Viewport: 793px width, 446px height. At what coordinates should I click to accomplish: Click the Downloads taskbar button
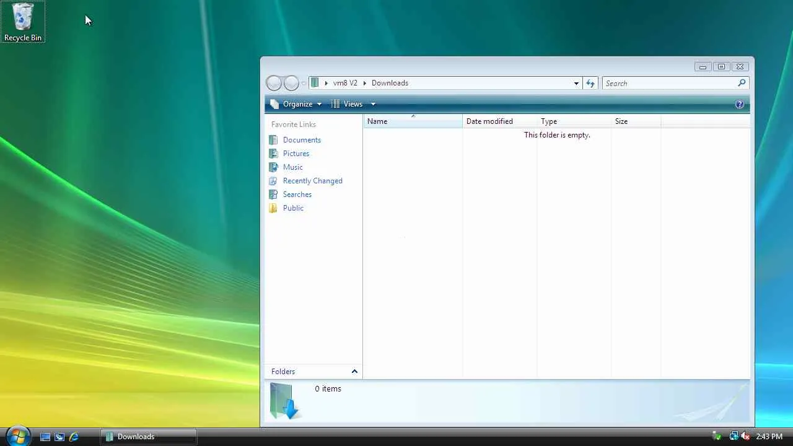coord(149,437)
